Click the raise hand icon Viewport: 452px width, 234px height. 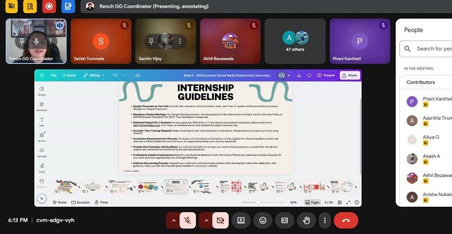pos(306,220)
